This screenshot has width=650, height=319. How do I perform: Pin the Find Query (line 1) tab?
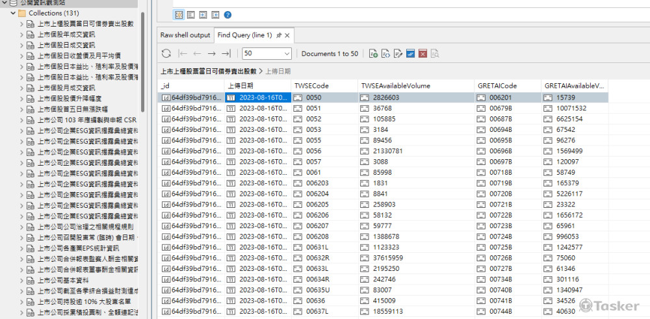[x=279, y=35]
